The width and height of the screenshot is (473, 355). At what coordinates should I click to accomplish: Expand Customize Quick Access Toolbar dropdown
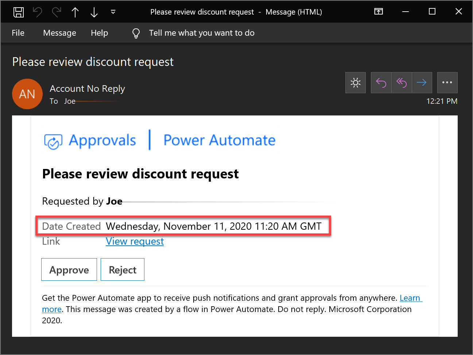click(x=113, y=12)
